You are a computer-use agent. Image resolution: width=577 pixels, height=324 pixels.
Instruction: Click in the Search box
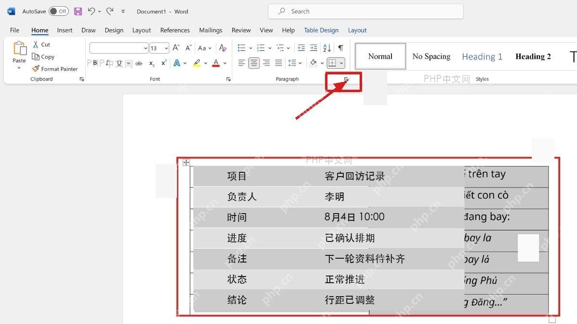pos(366,12)
